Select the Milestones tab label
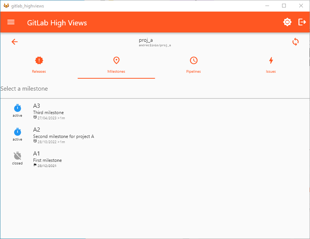310x239 pixels. 116,72
